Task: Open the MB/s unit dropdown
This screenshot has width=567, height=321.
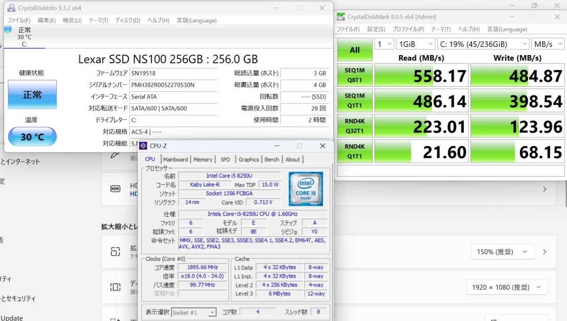Action: point(548,44)
